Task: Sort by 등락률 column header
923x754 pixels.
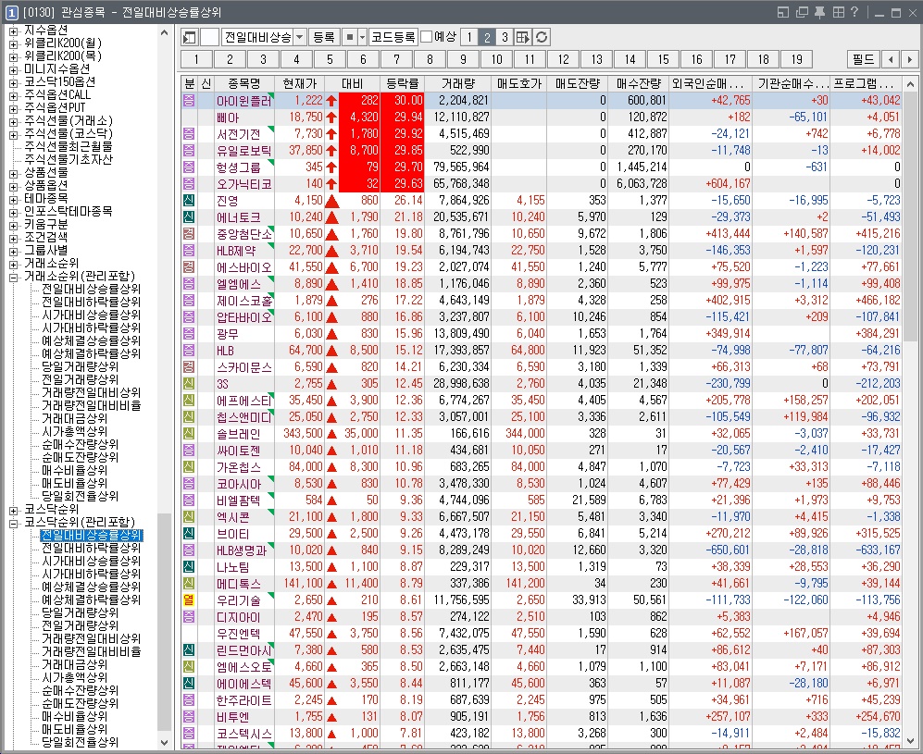Action: coord(402,83)
